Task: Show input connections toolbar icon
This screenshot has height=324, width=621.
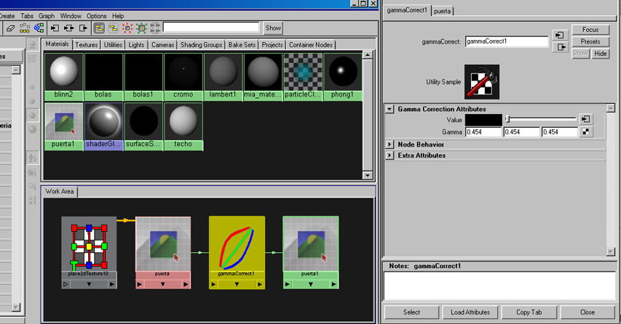Action: (55, 28)
